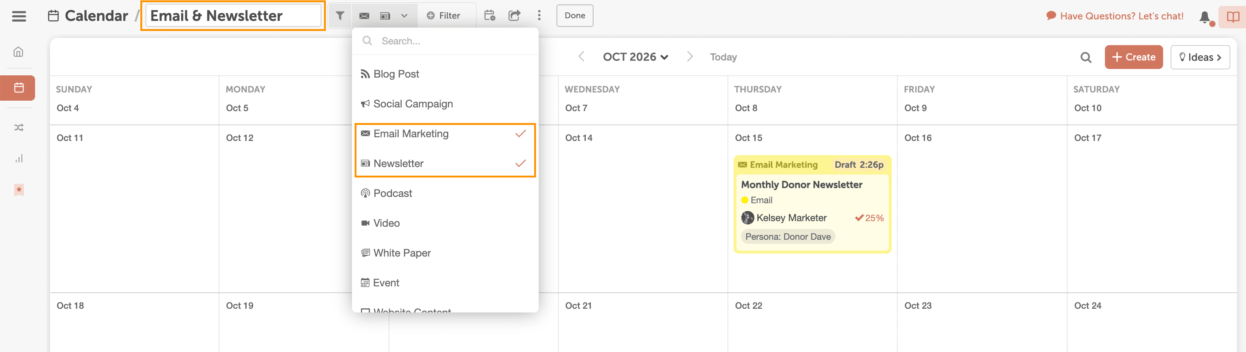Image resolution: width=1246 pixels, height=352 pixels.
Task: Click the Create button
Action: point(1133,57)
